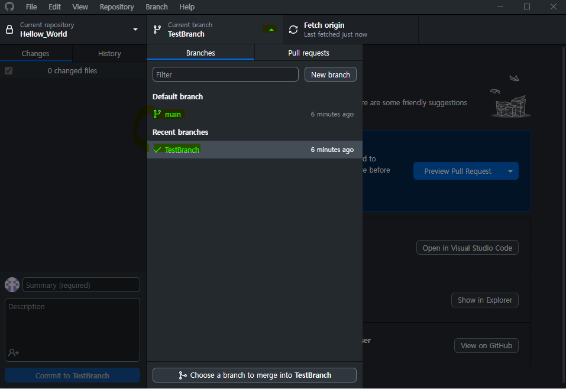
Task: Click the Description text area
Action: [x=72, y=330]
